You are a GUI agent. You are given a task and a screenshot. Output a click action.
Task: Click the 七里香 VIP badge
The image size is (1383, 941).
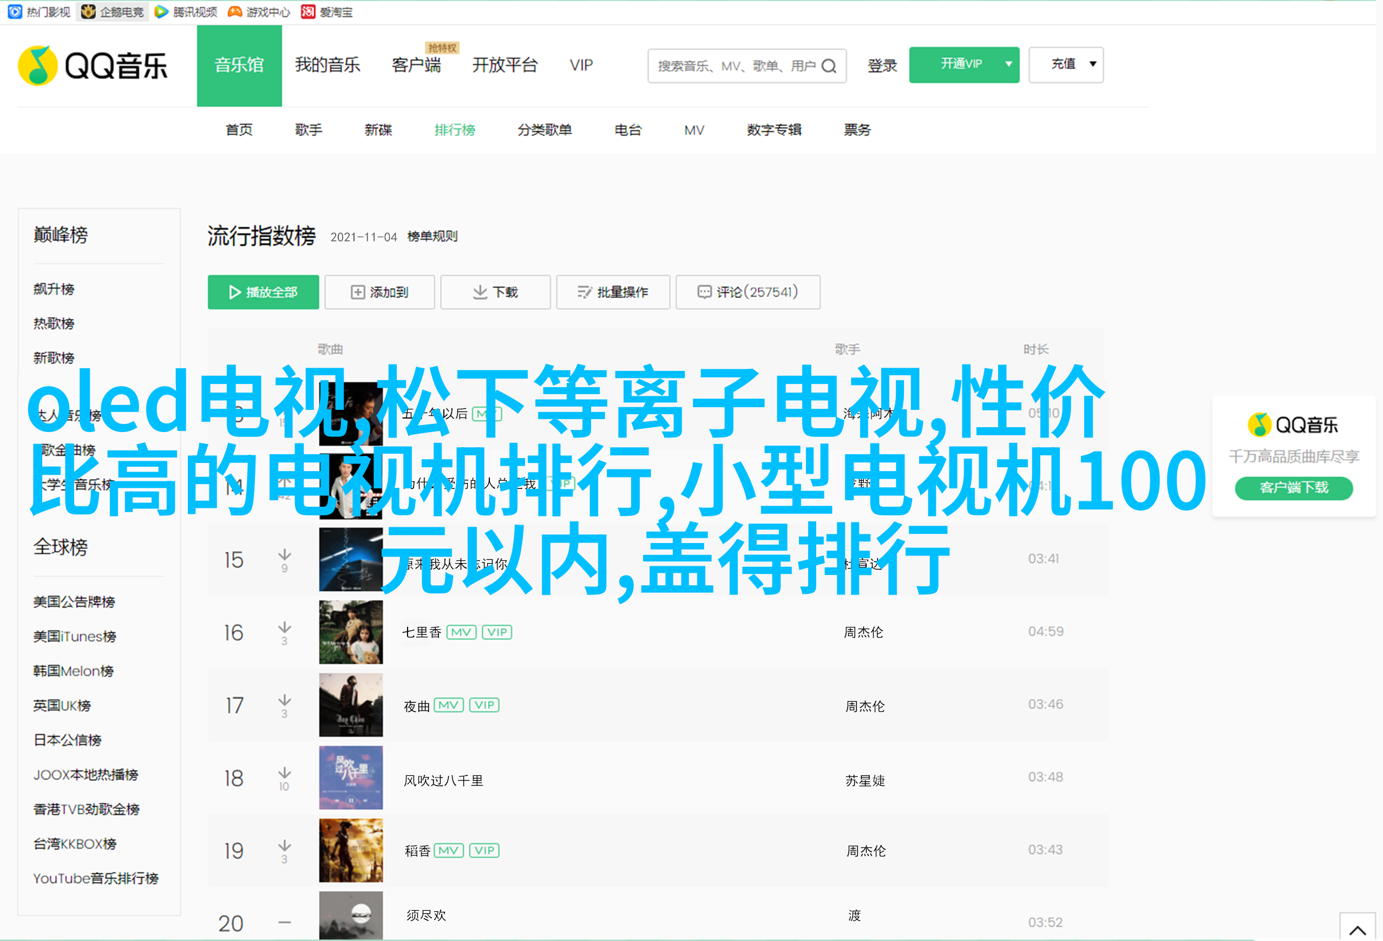click(x=497, y=632)
